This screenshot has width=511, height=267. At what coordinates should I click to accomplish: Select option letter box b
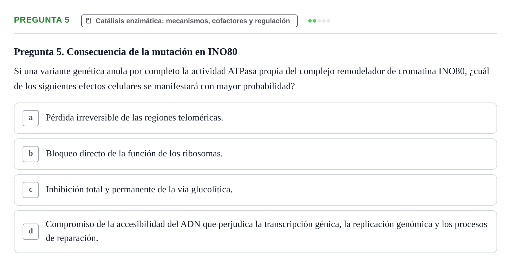(31, 154)
